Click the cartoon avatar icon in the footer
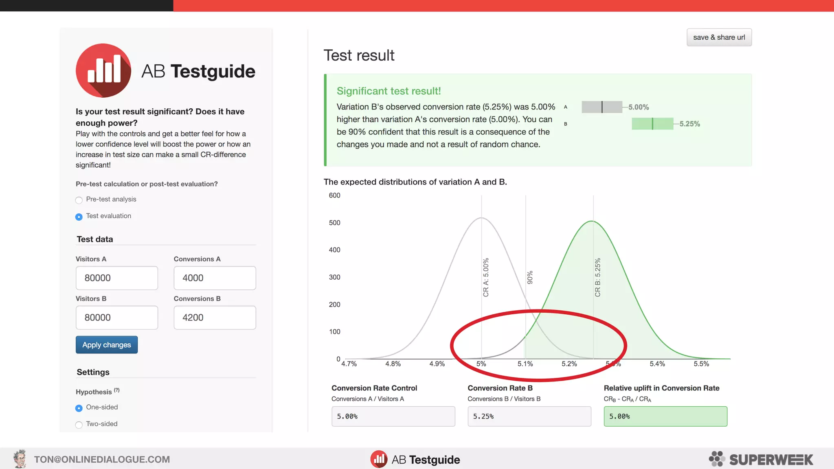 click(20, 459)
